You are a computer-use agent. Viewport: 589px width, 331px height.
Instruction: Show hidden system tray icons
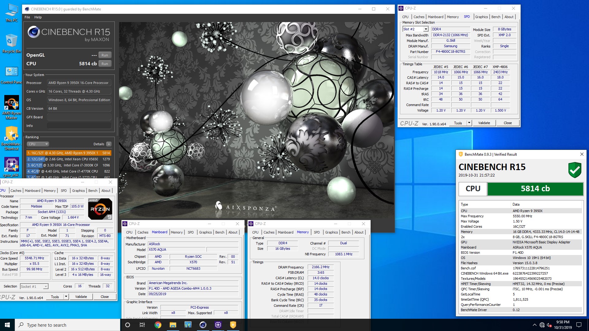tap(534, 325)
